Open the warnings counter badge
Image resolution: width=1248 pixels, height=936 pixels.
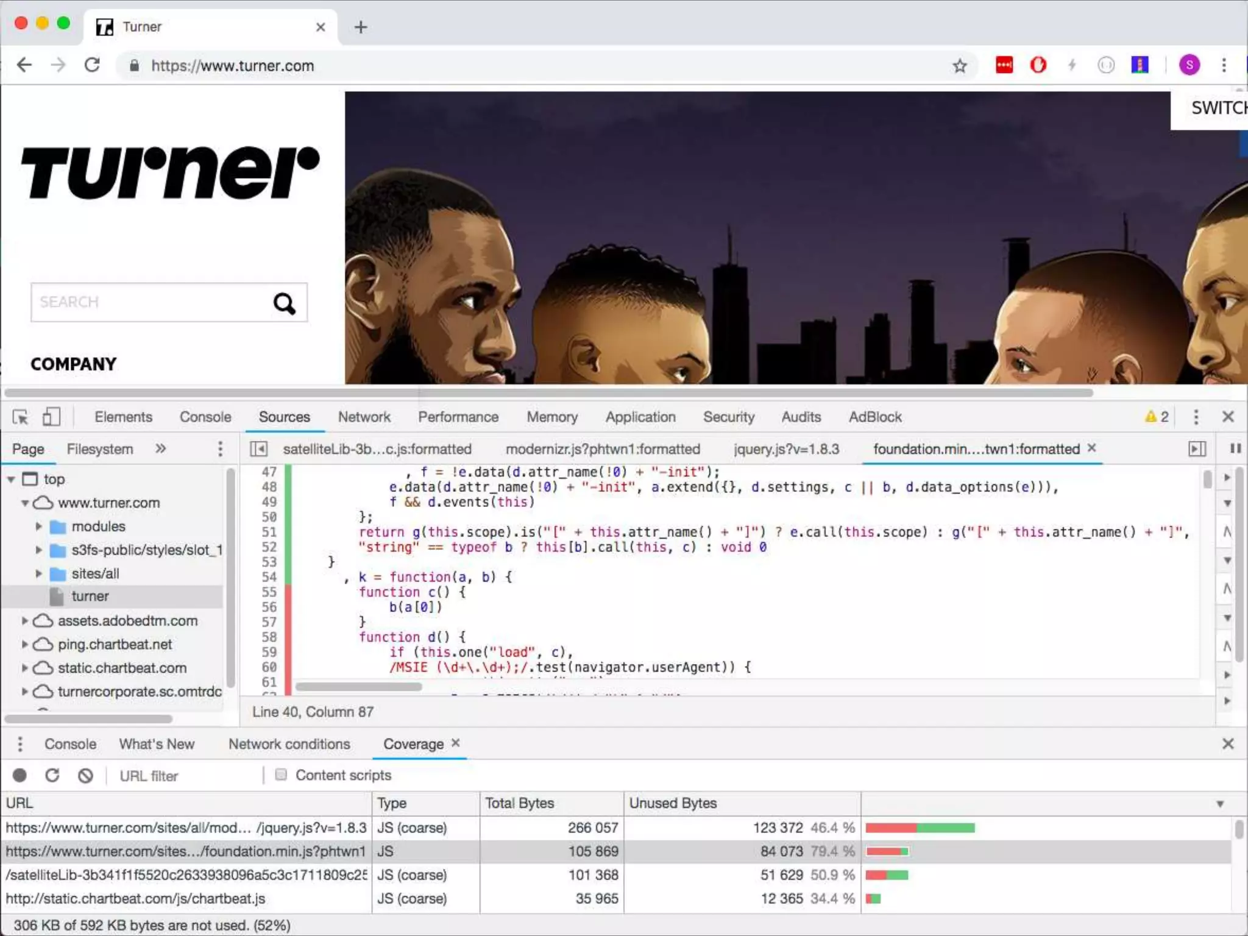click(x=1157, y=417)
